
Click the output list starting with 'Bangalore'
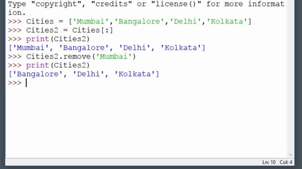(84, 74)
